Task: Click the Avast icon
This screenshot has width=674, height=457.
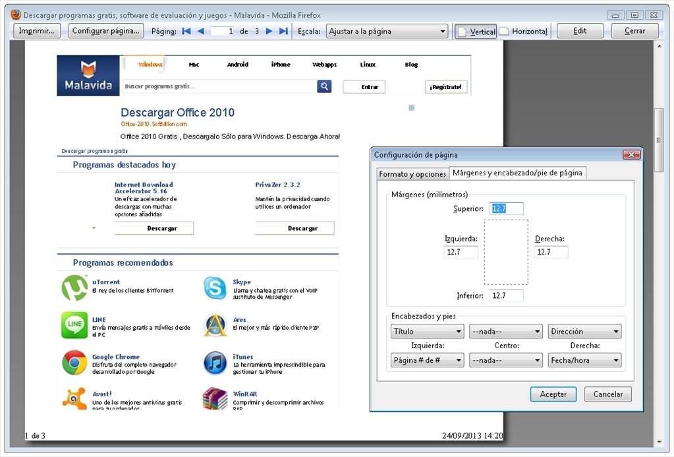Action: point(74,398)
